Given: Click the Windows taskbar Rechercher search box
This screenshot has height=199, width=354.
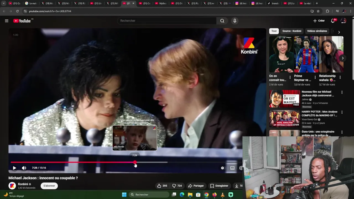Looking at the screenshot, I should 149,195.
